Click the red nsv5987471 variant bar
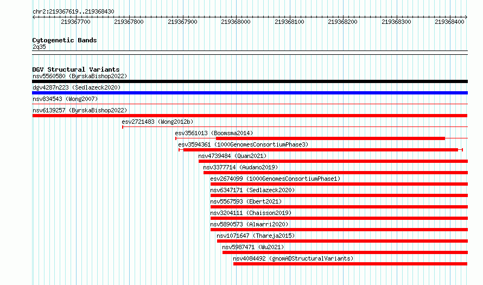 [345, 252]
